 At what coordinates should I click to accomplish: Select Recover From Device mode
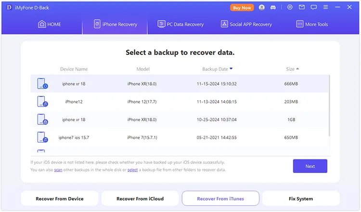[x=60, y=199]
